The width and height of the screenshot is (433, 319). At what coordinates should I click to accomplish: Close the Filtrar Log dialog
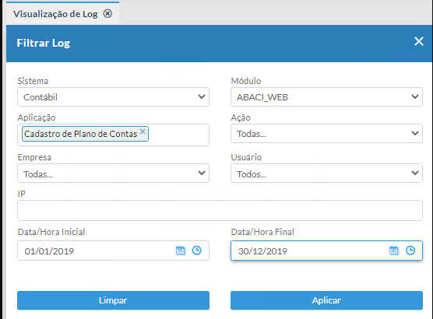[419, 41]
